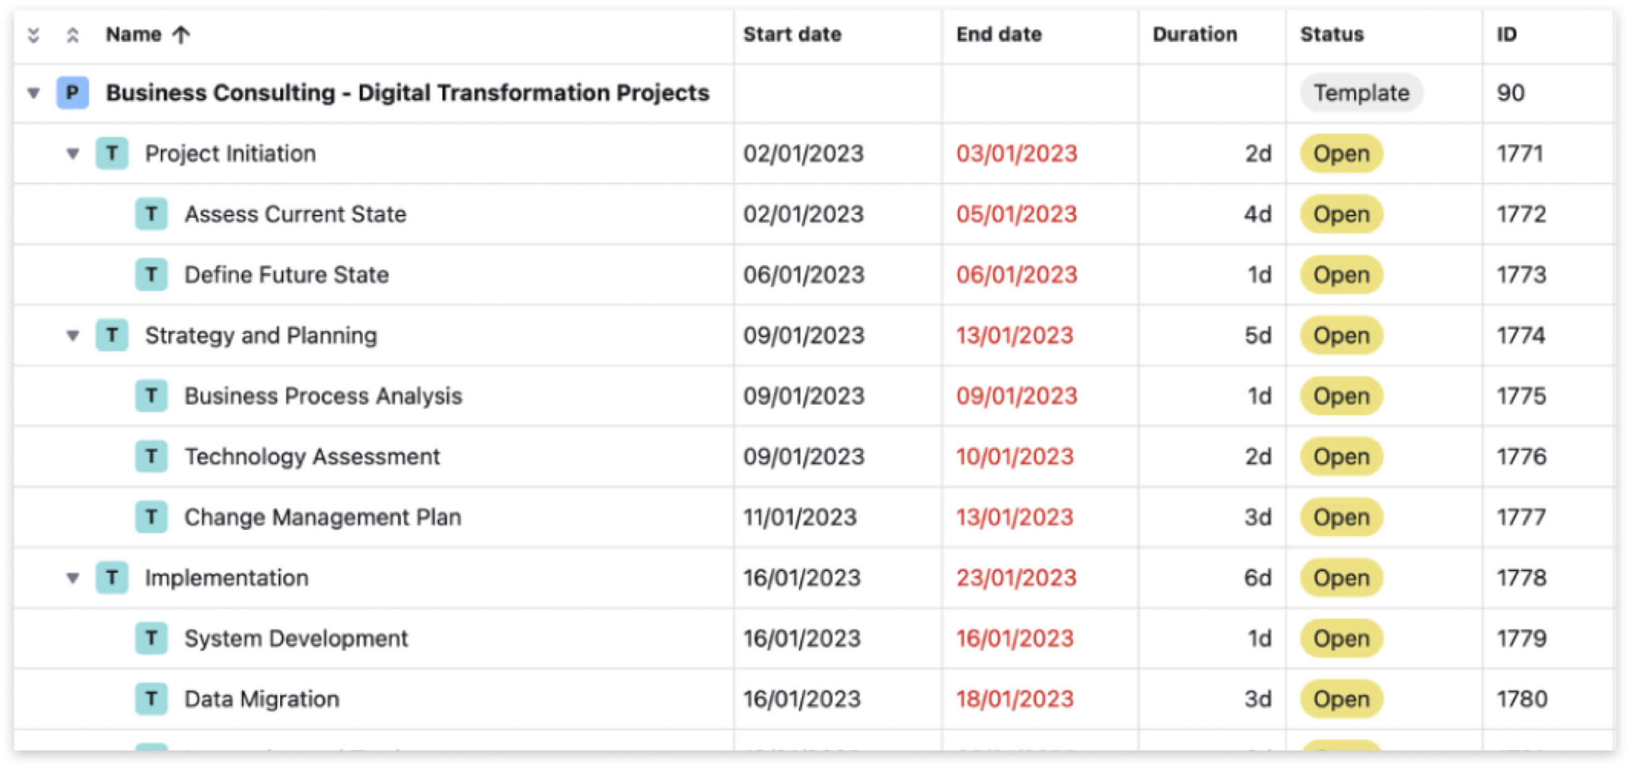
Task: Click the task icon next to Data Migration
Action: point(152,699)
